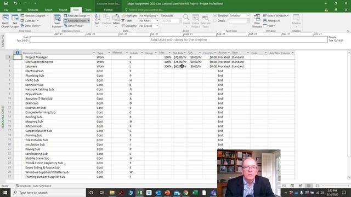Image resolution: width=351 pixels, height=197 pixels.
Task: Open Excel from the taskbar
Action: coord(195,193)
